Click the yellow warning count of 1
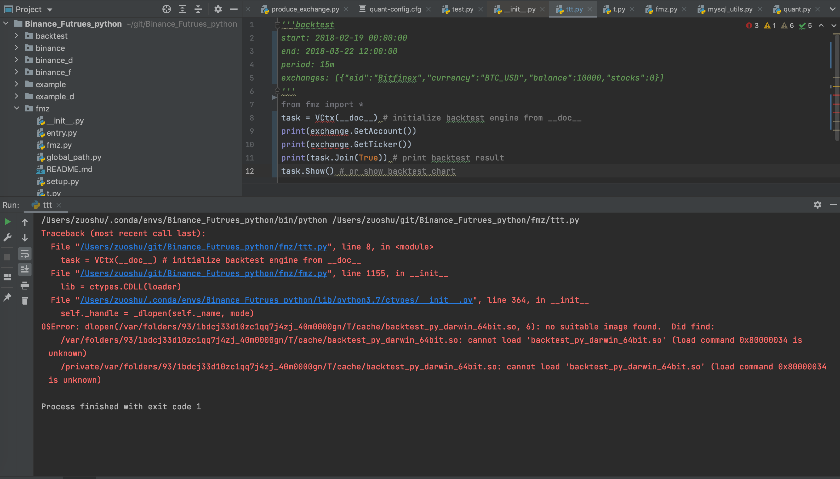This screenshot has width=840, height=479. [770, 25]
